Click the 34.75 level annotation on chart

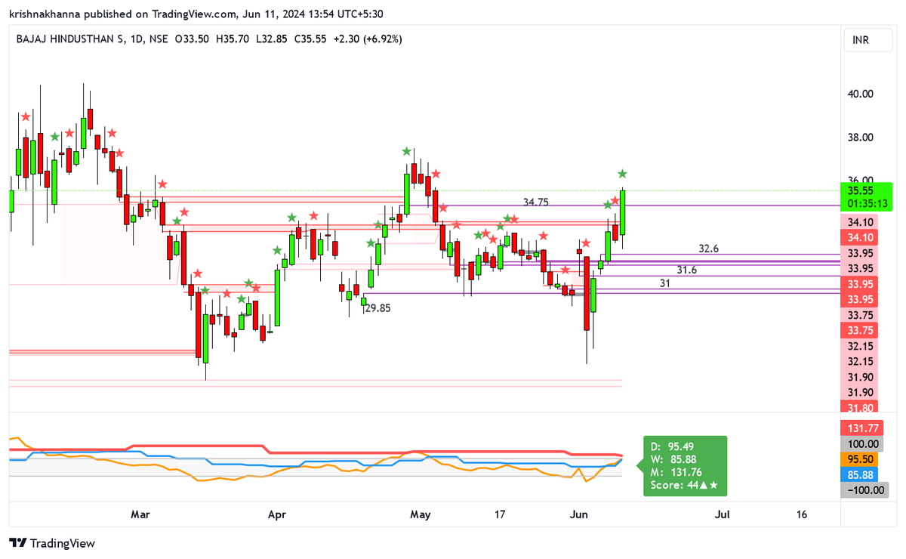536,202
